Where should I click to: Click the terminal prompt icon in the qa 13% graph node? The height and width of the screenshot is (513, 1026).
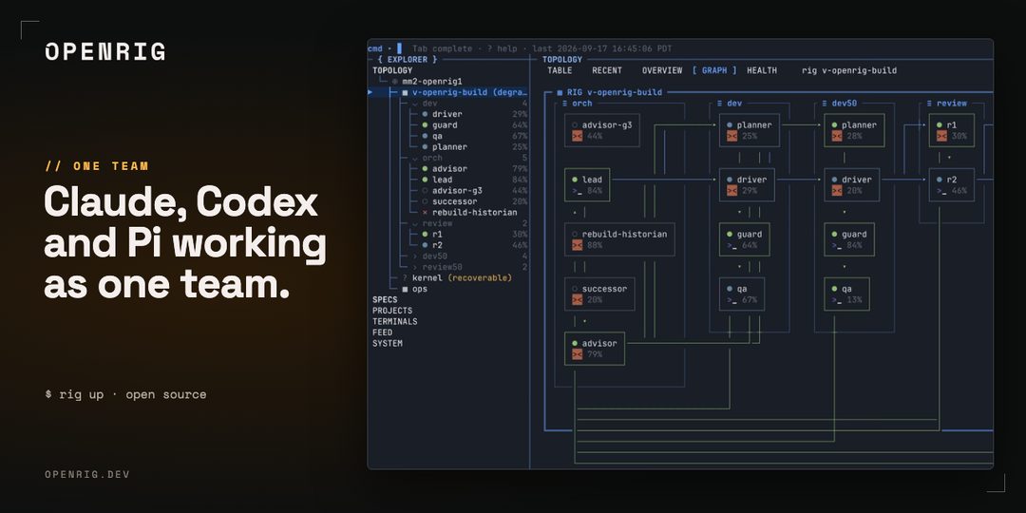pyautogui.click(x=837, y=299)
